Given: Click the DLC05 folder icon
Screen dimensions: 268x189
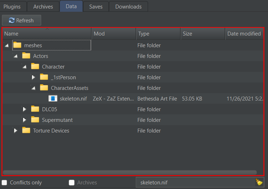Looking at the screenshot, I should 35,109.
